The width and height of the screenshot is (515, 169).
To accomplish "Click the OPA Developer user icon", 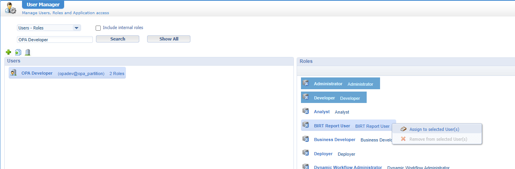I will coord(13,73).
